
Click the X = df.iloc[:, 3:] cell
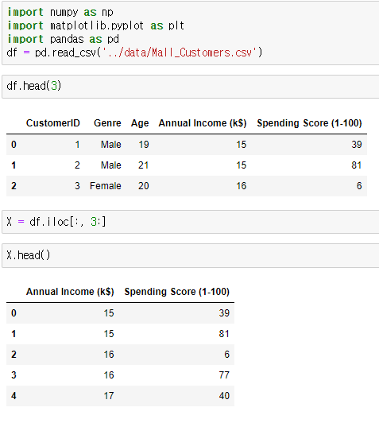pos(191,222)
